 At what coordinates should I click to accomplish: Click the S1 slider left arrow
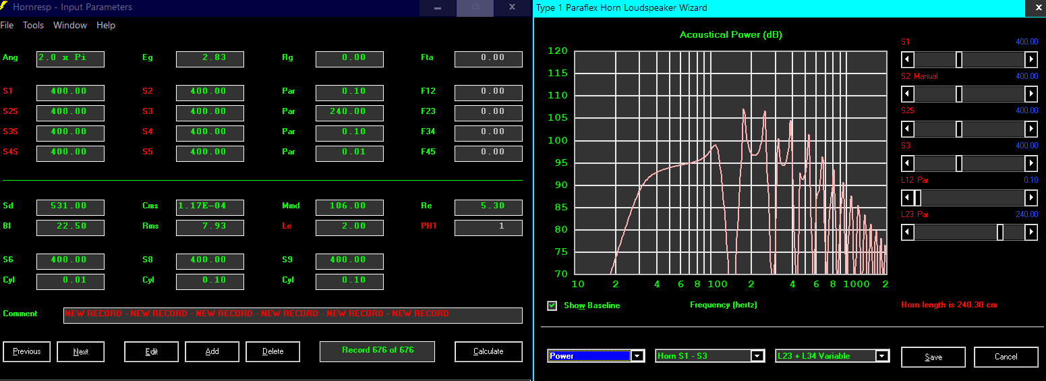(x=908, y=59)
